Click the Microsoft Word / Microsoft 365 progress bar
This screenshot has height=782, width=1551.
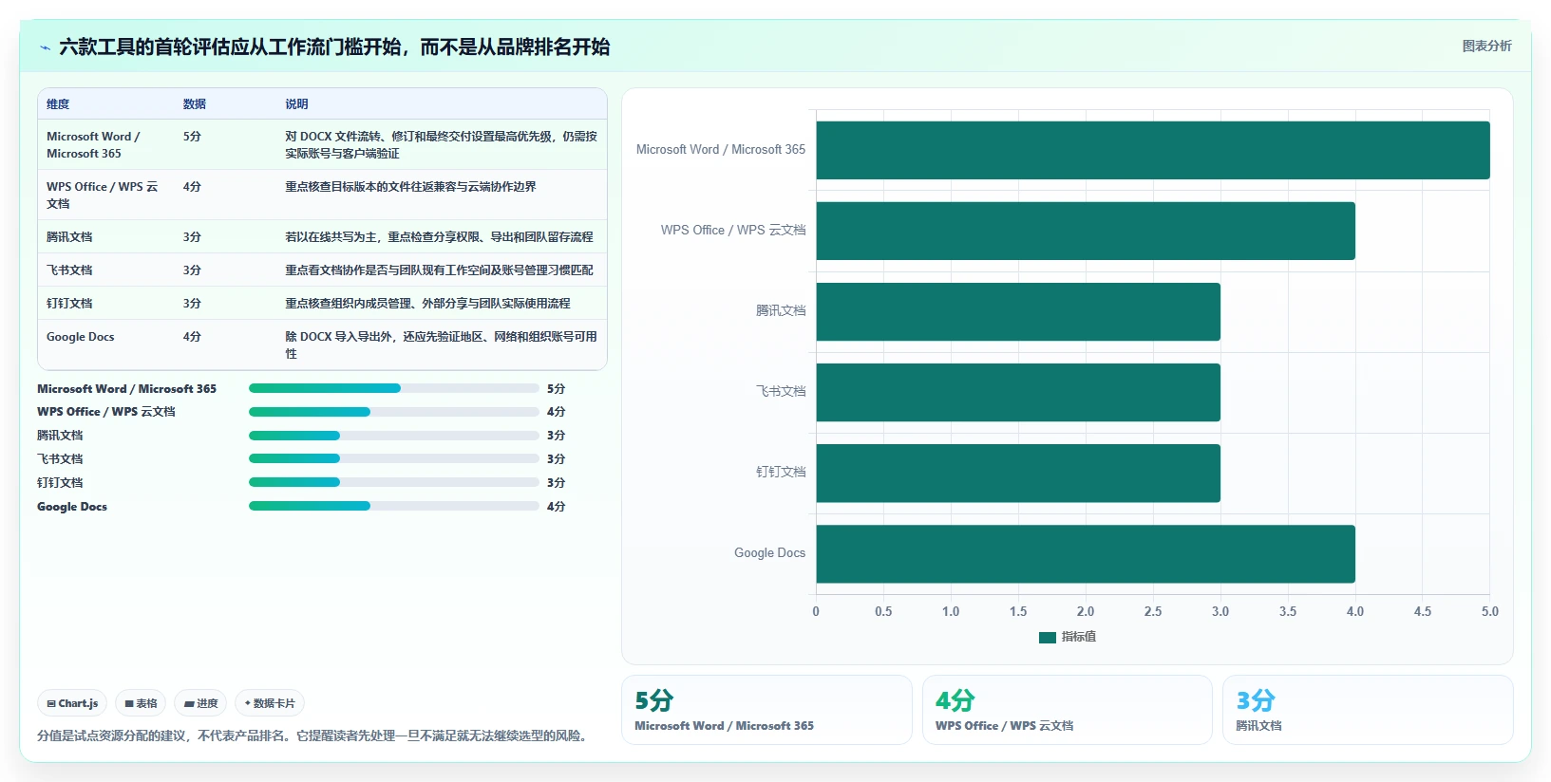394,388
